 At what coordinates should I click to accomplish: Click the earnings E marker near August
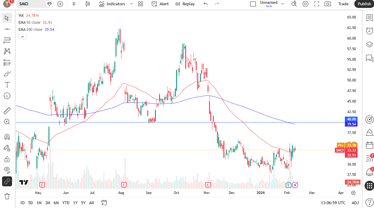(x=124, y=185)
